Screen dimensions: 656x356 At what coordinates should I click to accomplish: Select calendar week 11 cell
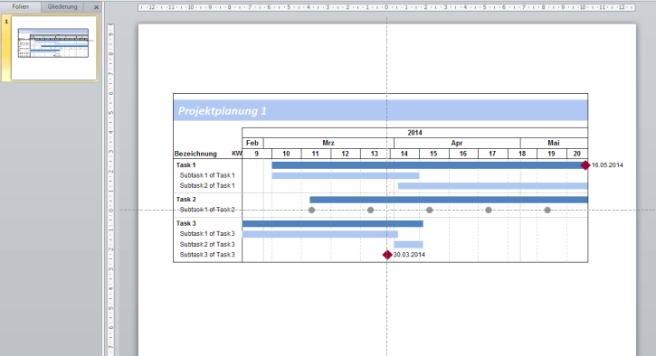tap(316, 154)
